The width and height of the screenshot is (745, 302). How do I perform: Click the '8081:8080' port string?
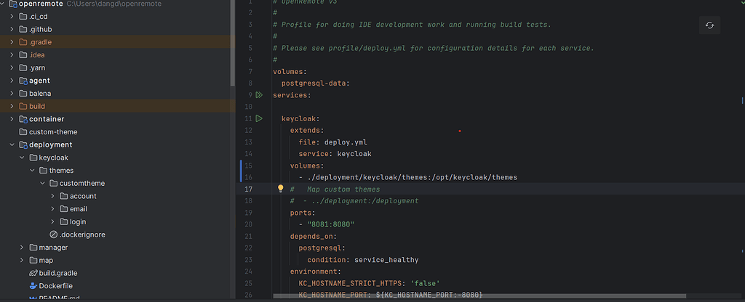[331, 224]
